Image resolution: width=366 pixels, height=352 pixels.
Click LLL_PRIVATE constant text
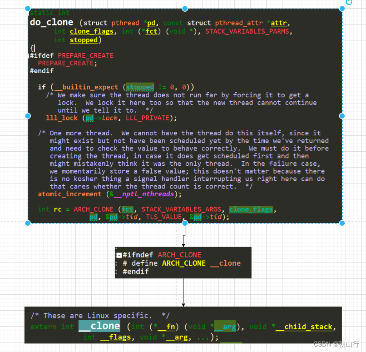point(148,118)
